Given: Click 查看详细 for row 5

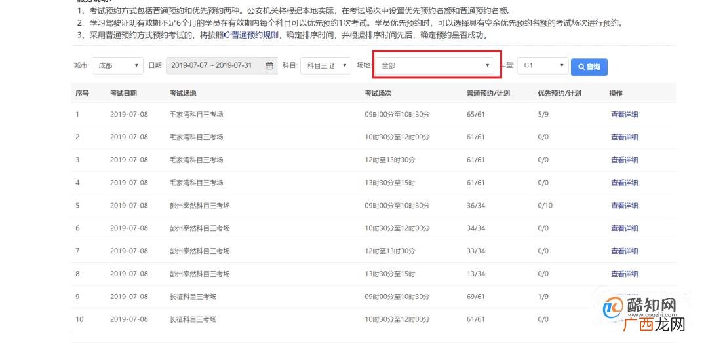Looking at the screenshot, I should tap(625, 206).
